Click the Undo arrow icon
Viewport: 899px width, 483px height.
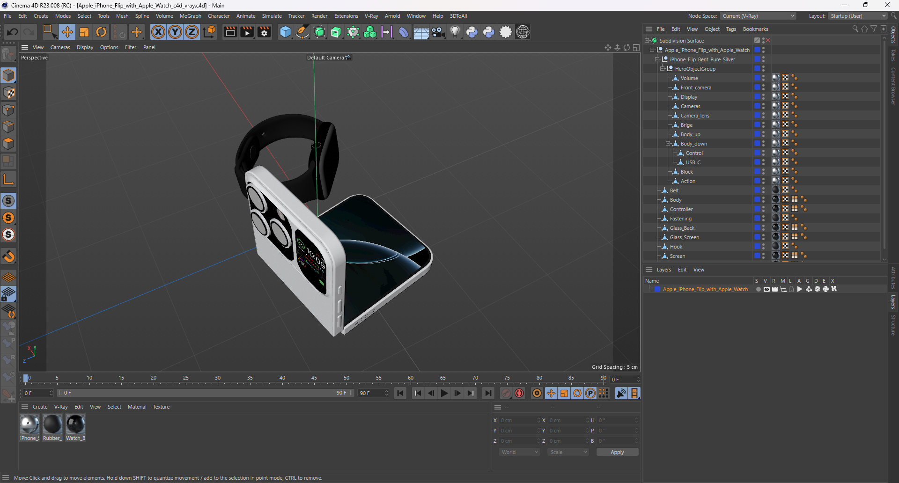tap(13, 32)
